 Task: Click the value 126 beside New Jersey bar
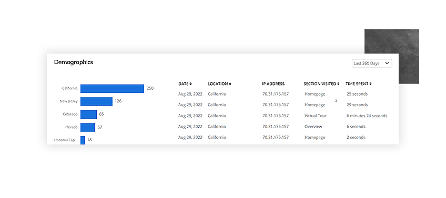click(118, 101)
